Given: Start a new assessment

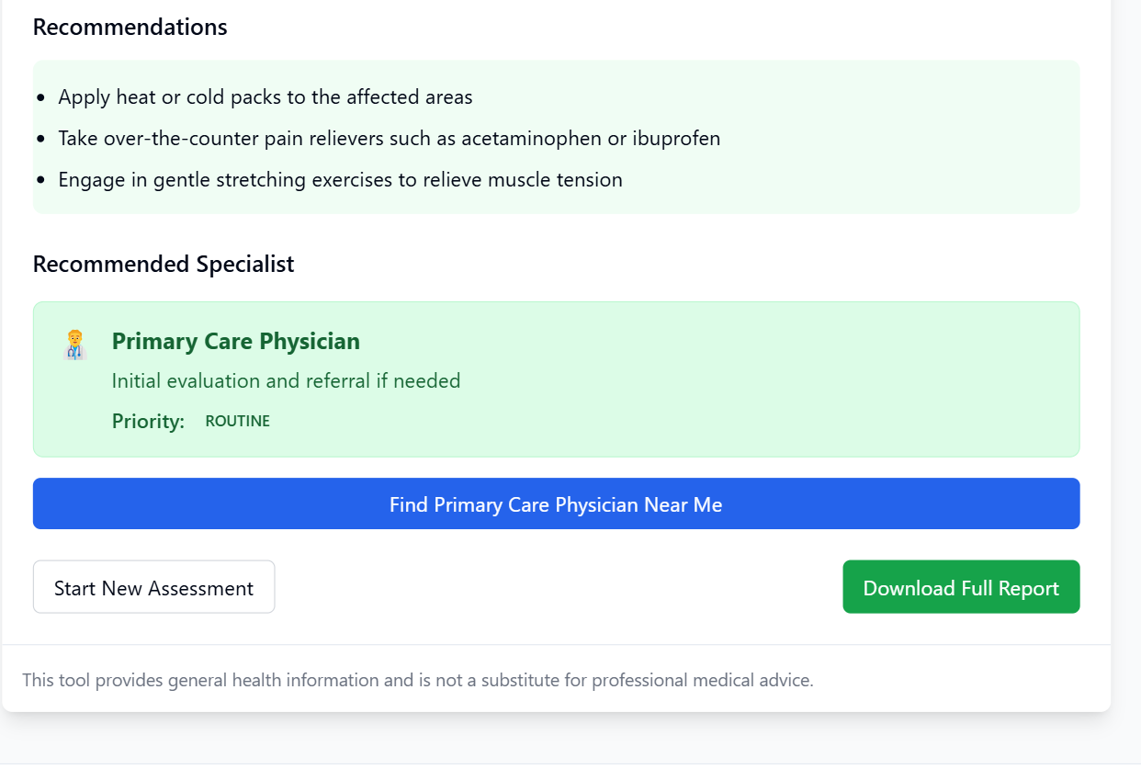Looking at the screenshot, I should (x=153, y=587).
